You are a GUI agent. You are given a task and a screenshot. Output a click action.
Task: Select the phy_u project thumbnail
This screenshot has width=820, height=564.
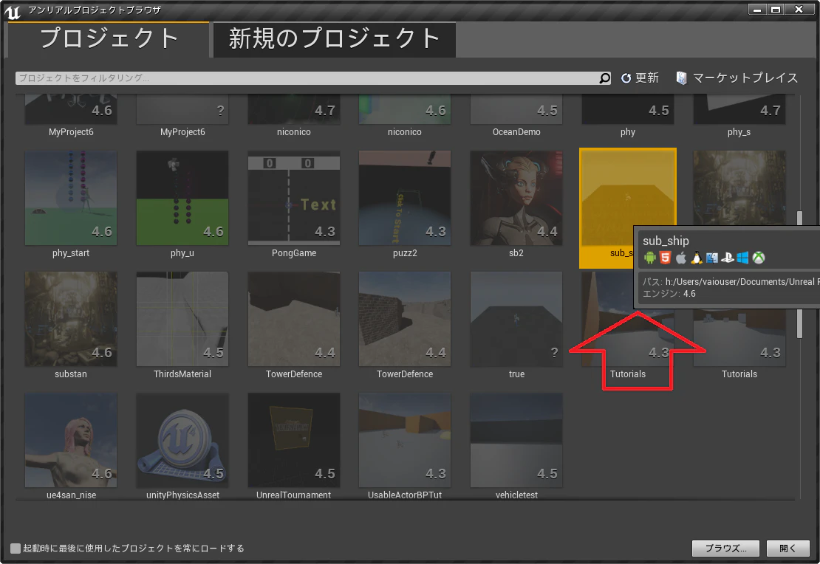(x=182, y=198)
